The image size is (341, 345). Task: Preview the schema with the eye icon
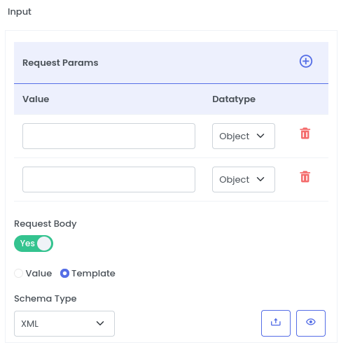311,323
